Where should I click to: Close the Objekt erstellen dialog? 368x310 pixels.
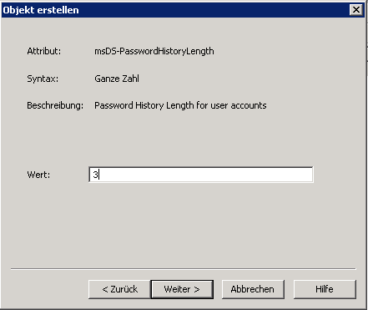click(x=356, y=10)
